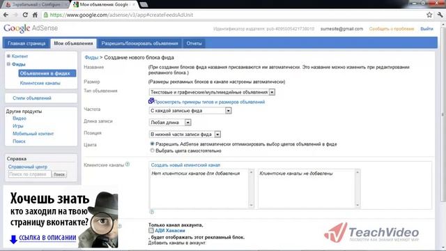Click the page vertical scrollbar
Viewport: 446px width, 251px height.
pos(443,114)
